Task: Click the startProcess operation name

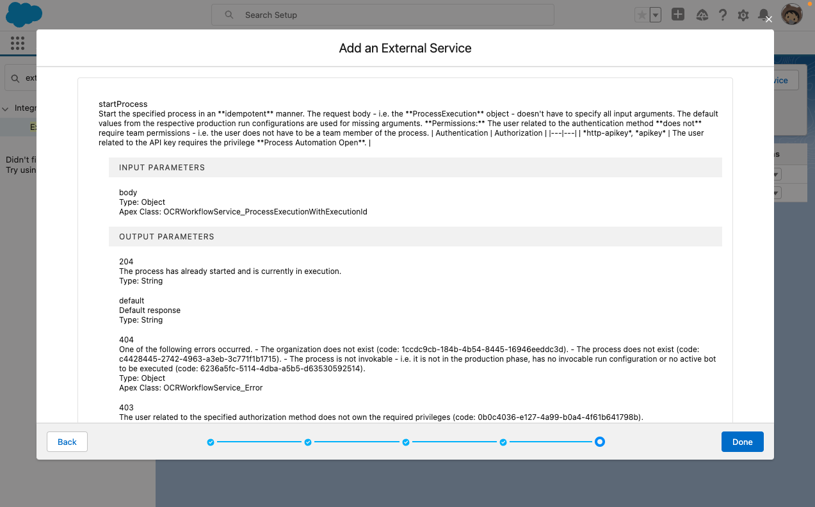Action: coord(123,104)
